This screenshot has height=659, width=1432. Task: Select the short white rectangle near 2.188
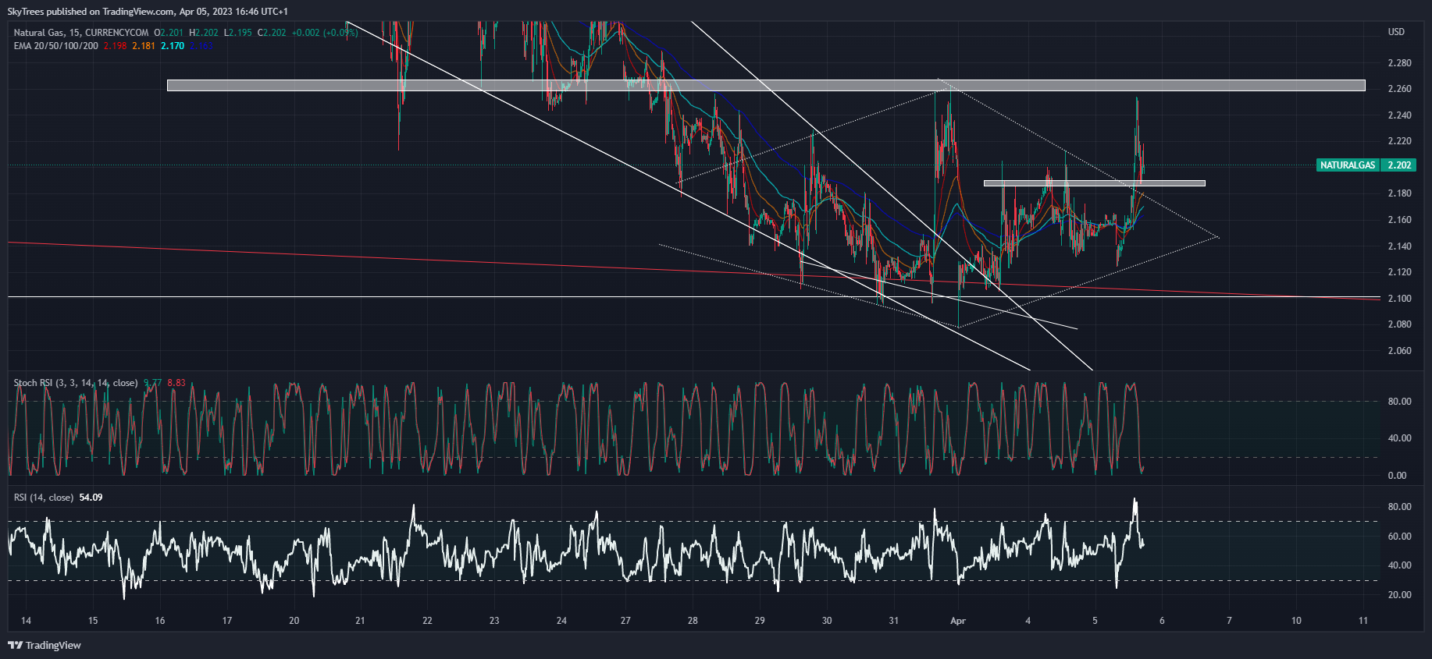[1095, 184]
